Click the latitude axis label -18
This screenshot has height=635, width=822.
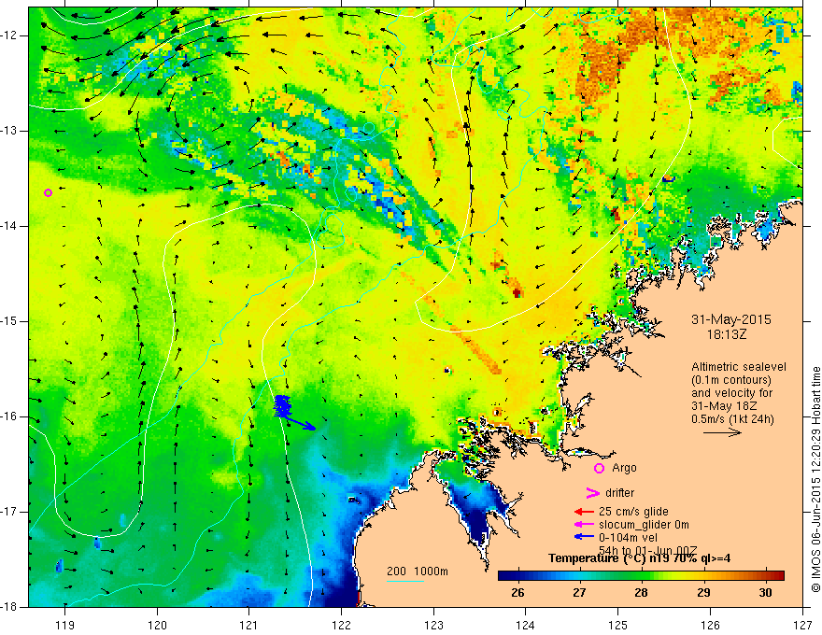(10, 607)
